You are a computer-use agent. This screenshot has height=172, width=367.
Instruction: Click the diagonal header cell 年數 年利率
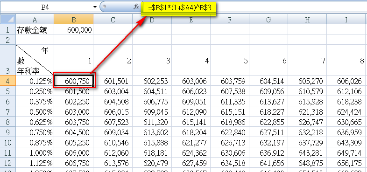(35, 60)
